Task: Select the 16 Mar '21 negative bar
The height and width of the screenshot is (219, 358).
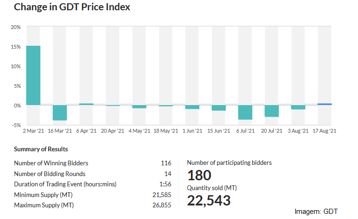Action: 60,113
